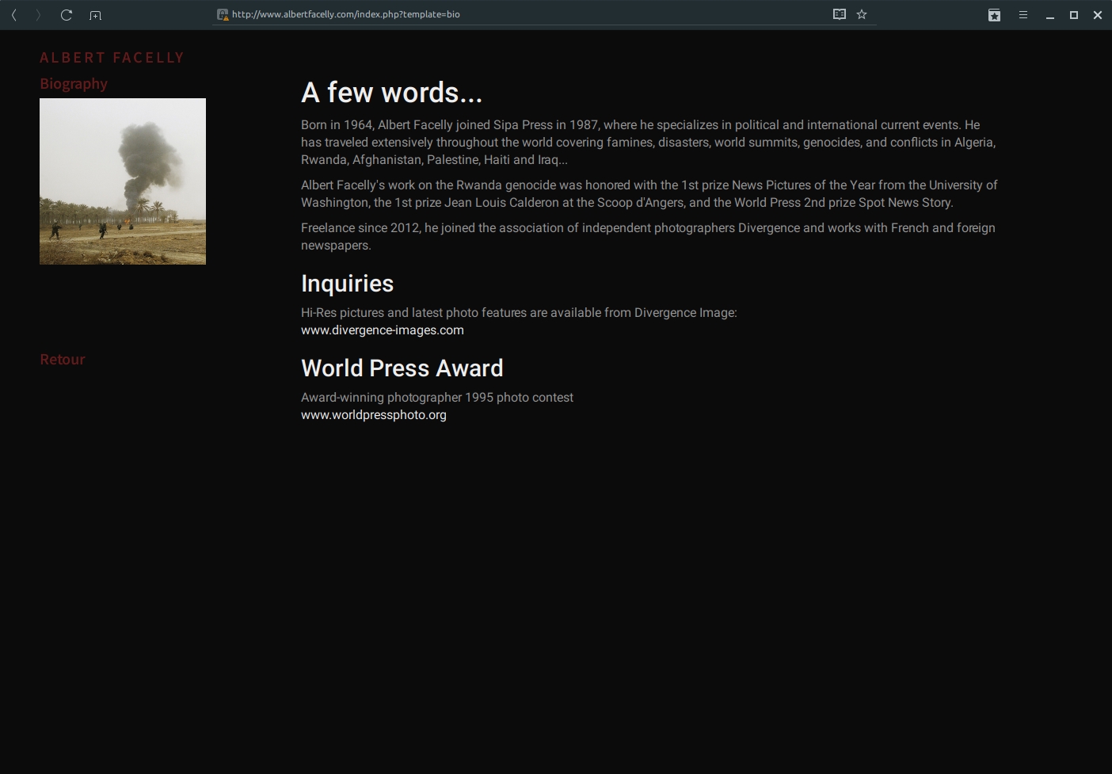Click the "Born in 1964" biography paragraph
Image resolution: width=1112 pixels, height=774 pixels.
tap(649, 143)
